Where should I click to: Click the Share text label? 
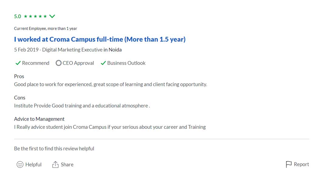coord(67,164)
